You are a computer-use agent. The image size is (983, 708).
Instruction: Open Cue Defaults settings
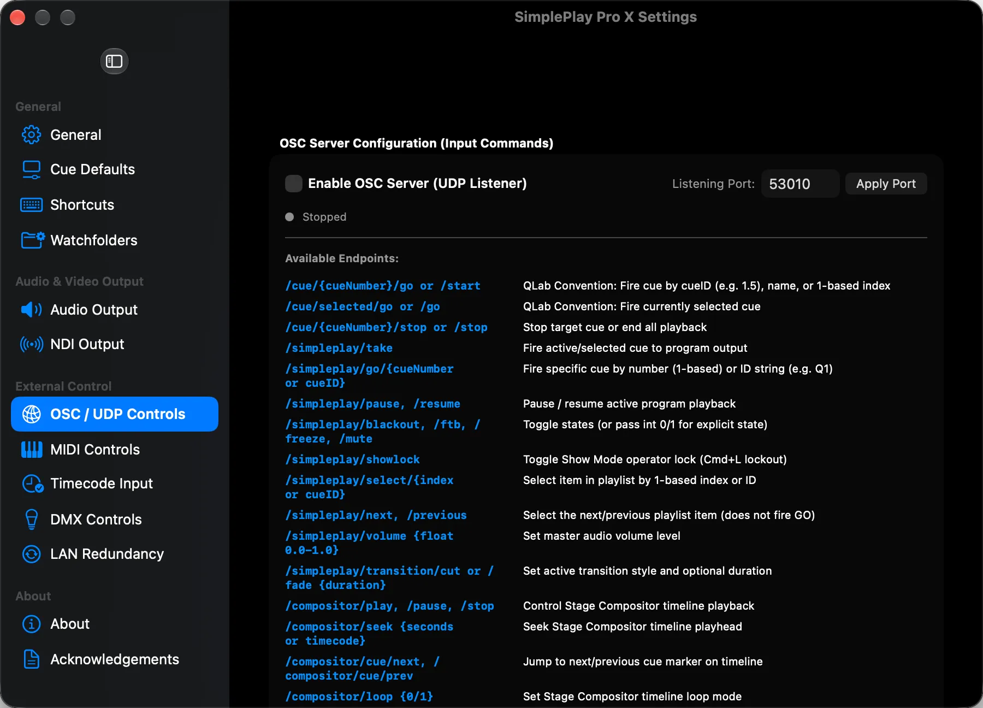(115, 169)
